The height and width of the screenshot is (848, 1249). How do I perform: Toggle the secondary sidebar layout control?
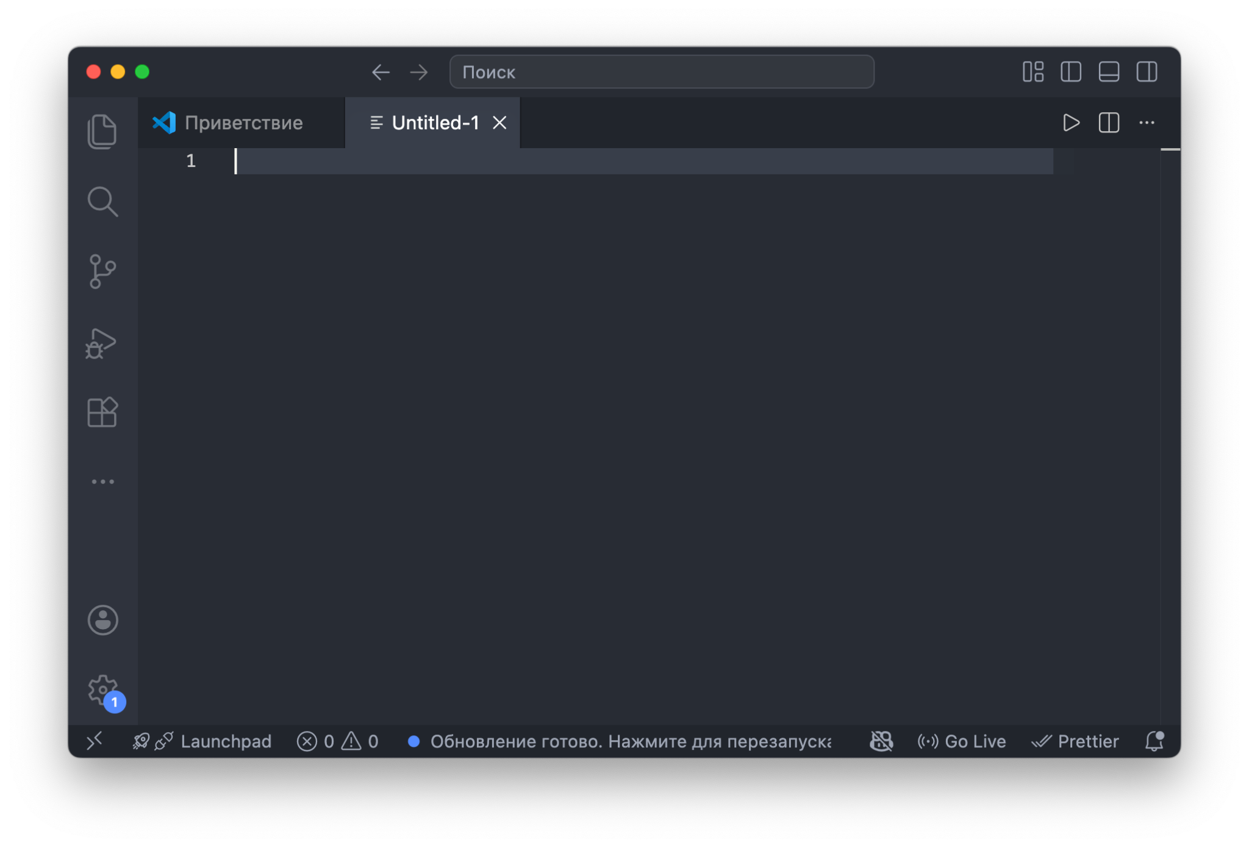pos(1148,71)
